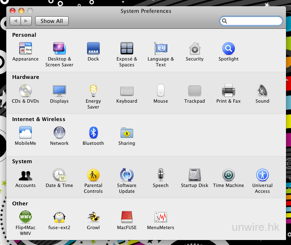Click the Show All button

pyautogui.click(x=52, y=21)
